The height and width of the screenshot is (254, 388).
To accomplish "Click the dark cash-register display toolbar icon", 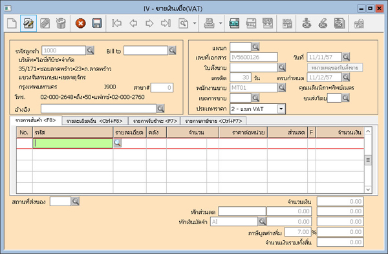I will tap(234, 23).
